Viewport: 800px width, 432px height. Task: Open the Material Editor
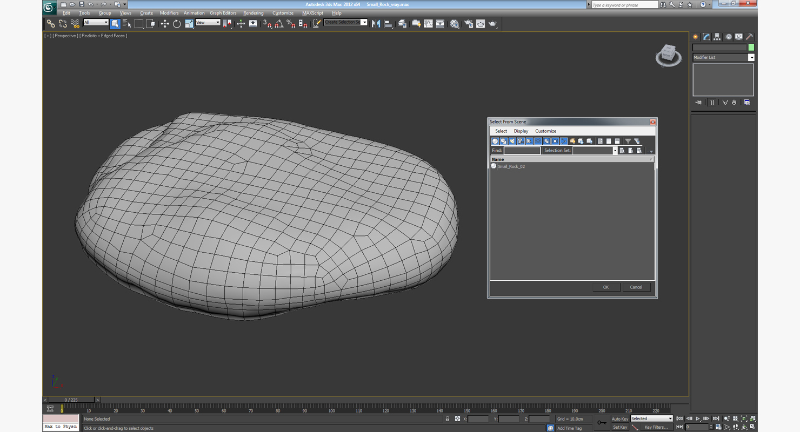(455, 24)
